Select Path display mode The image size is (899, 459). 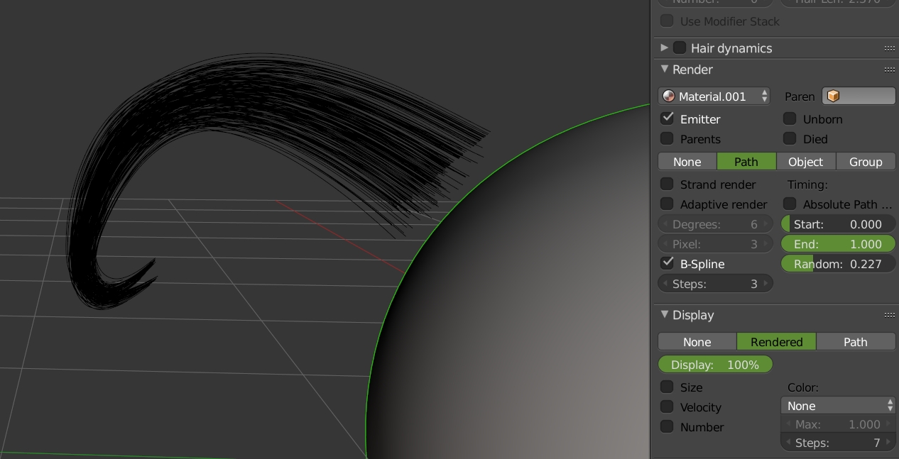tap(856, 342)
